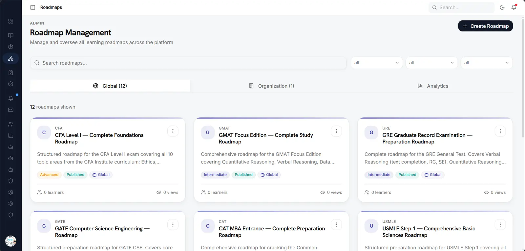Switch to the Global (12) tab

tap(110, 86)
